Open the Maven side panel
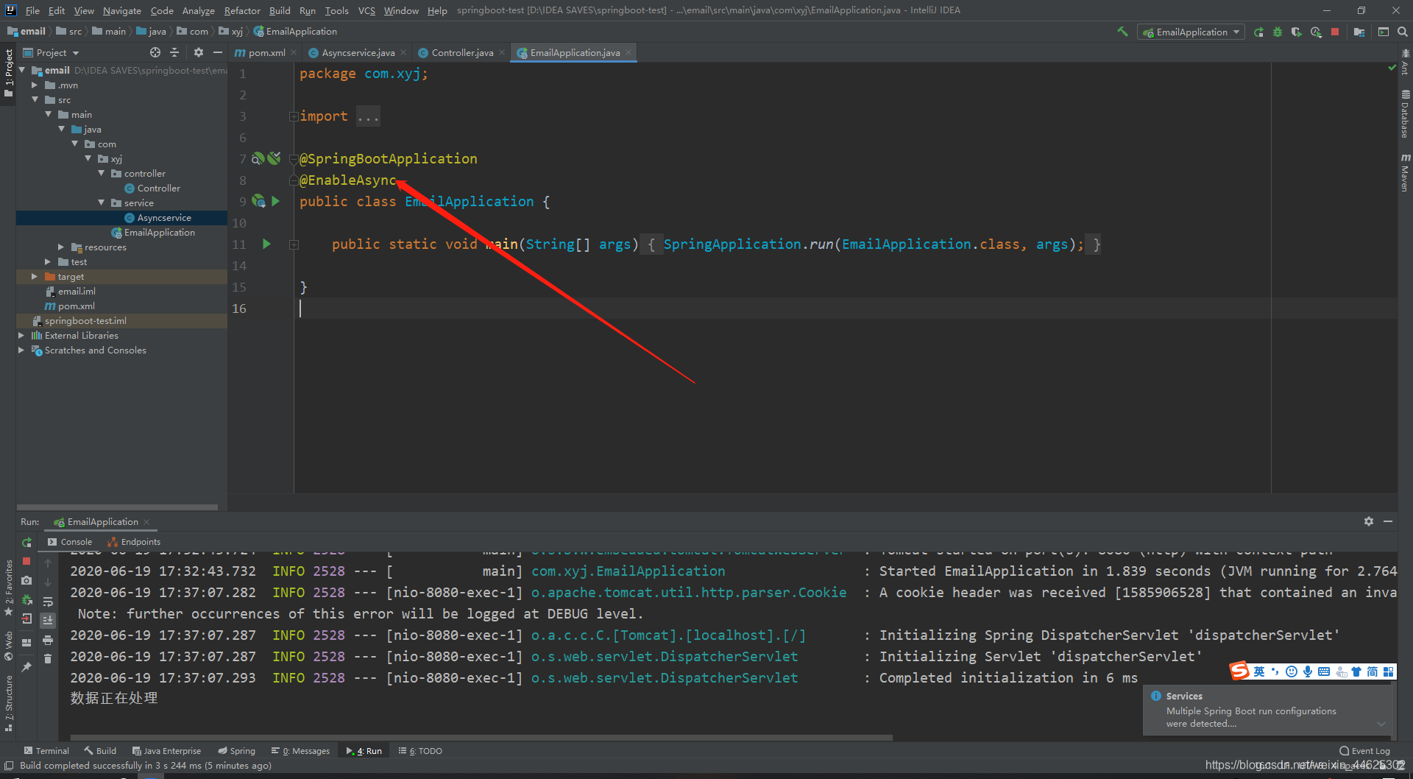Viewport: 1413px width, 779px height. 1405,173
